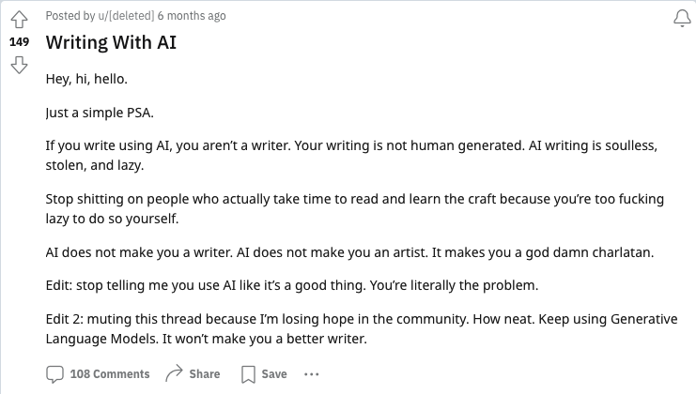
Task: Click the line Hey, hi, hello.
Action: (86, 80)
